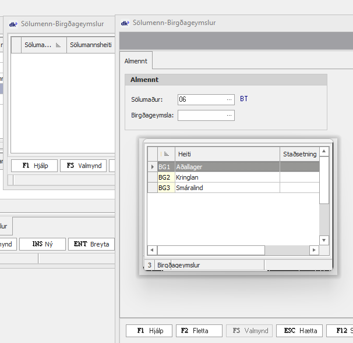Click the sort icon in the lookup code column header

coord(166,154)
